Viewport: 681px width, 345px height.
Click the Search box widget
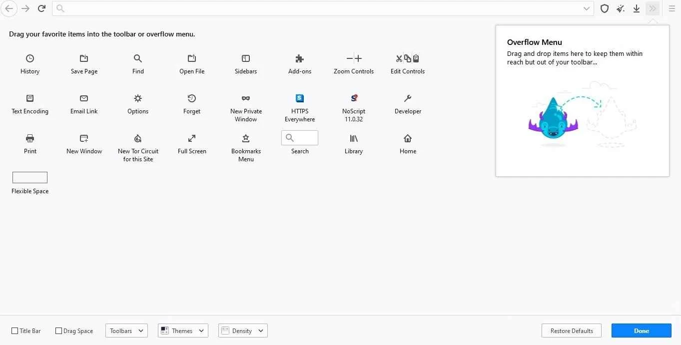click(x=300, y=138)
